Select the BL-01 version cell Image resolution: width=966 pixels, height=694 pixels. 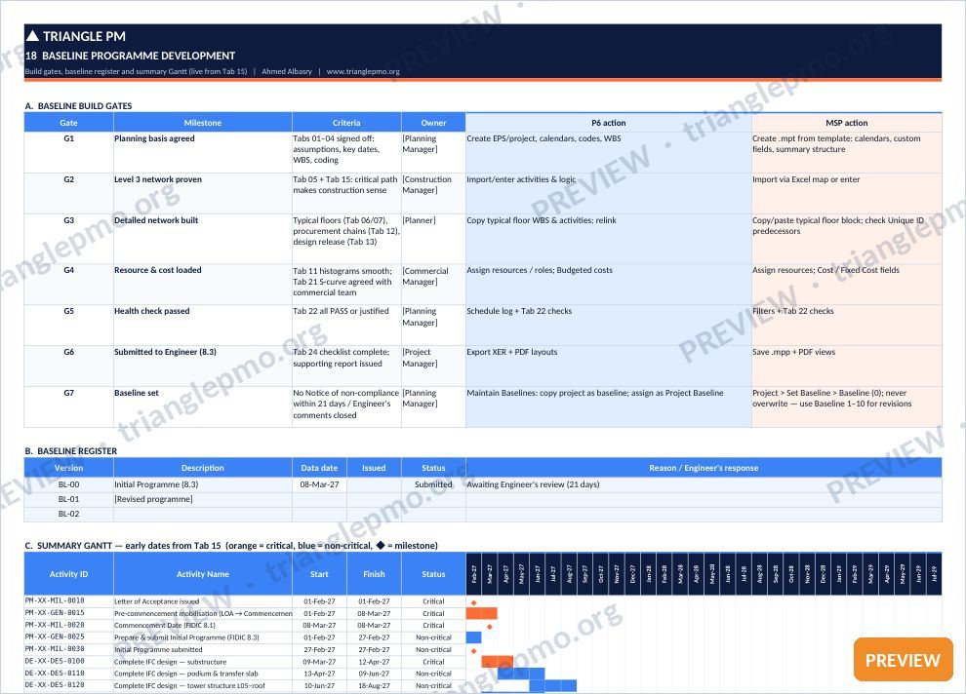tap(68, 500)
